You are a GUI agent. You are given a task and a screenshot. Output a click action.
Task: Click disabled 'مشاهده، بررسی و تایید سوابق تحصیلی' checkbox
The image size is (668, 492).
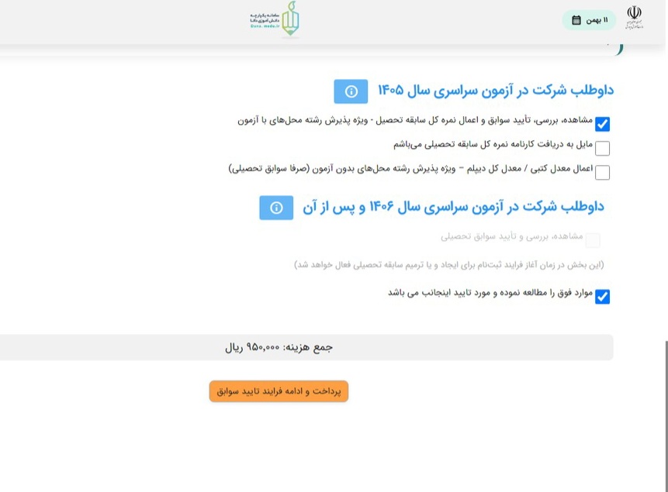[x=593, y=240]
